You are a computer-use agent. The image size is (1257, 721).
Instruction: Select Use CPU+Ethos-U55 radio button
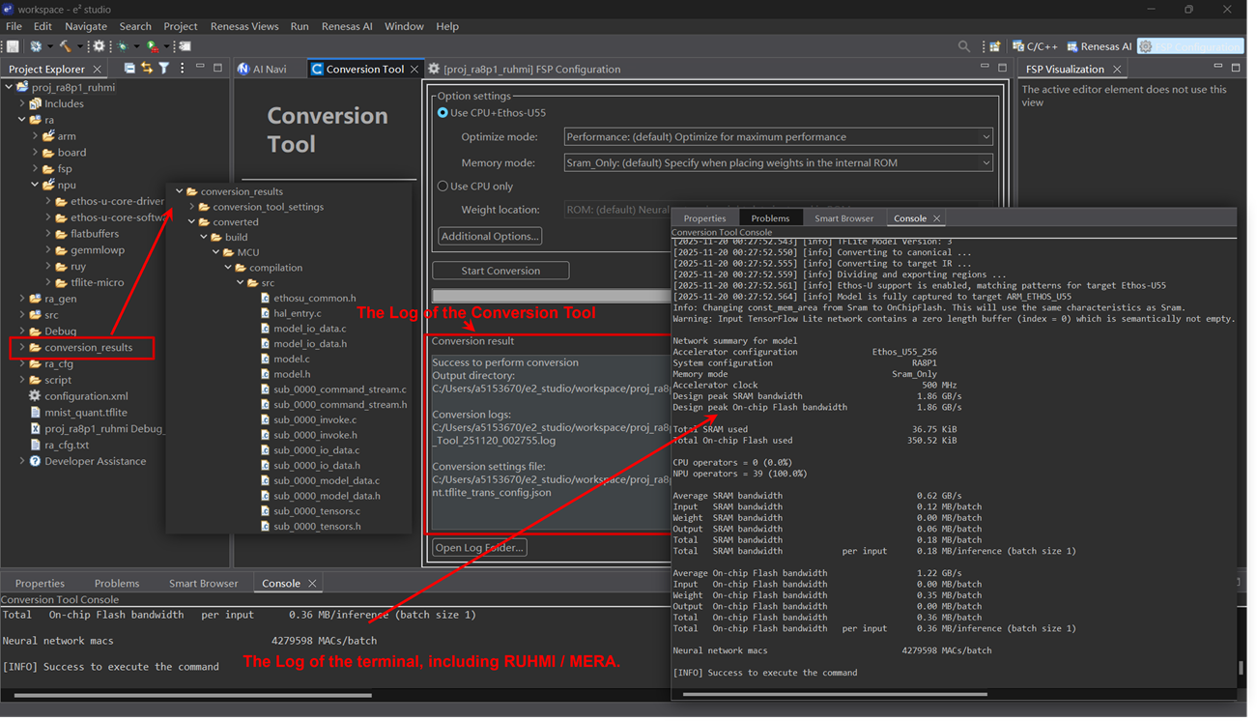pyautogui.click(x=443, y=113)
